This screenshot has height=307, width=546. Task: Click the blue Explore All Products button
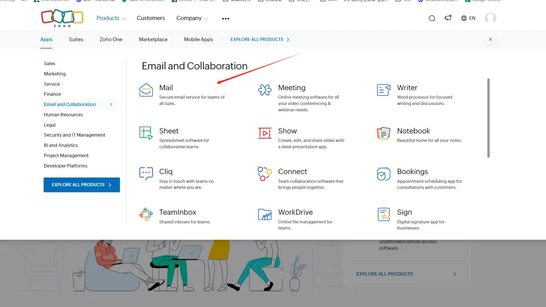[82, 185]
